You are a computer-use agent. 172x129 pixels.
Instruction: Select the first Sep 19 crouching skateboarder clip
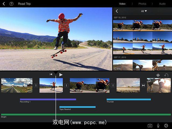point(142,26)
